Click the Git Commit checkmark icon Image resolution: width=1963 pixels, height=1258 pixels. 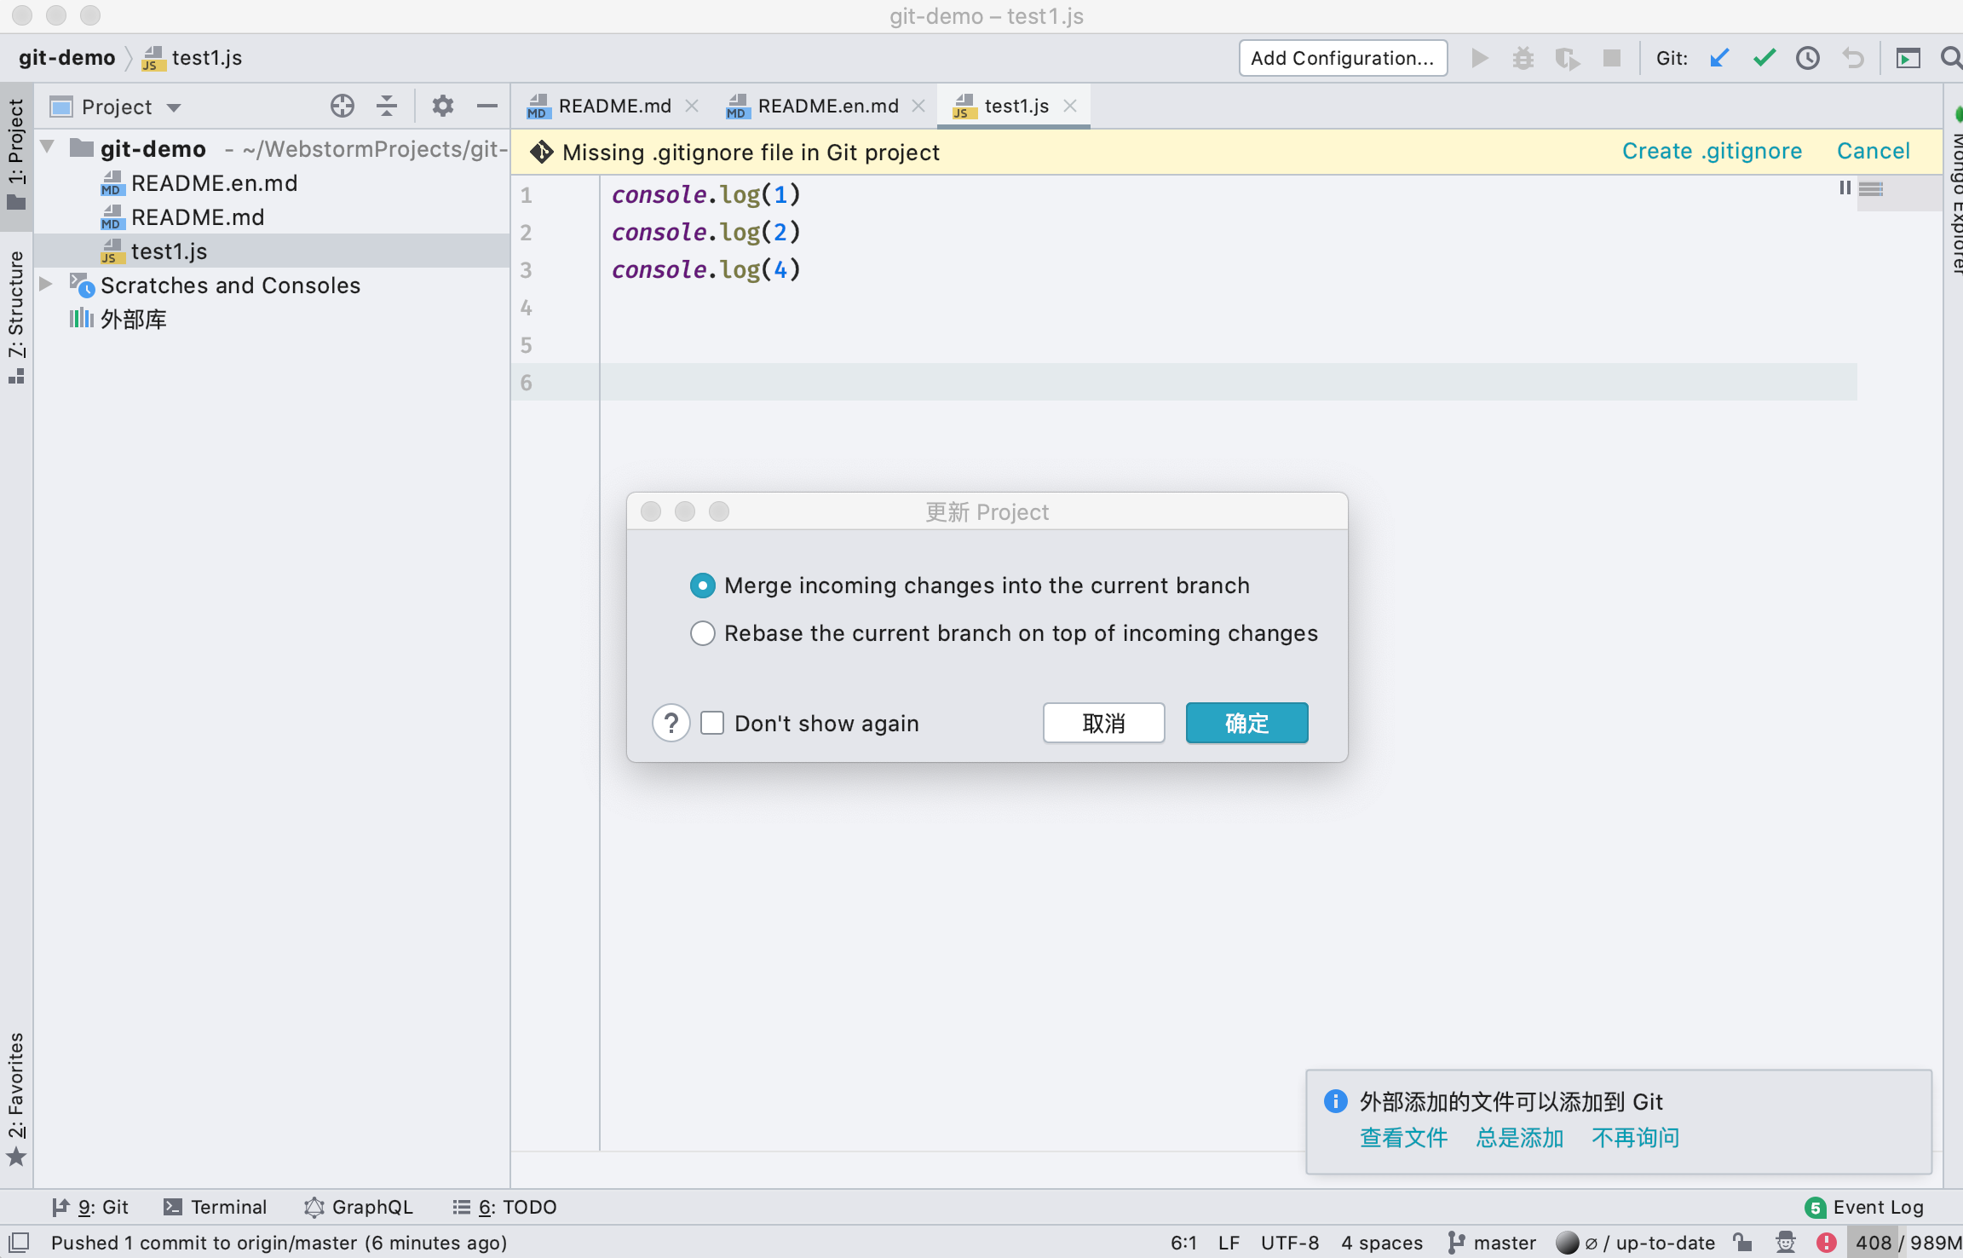(1764, 58)
